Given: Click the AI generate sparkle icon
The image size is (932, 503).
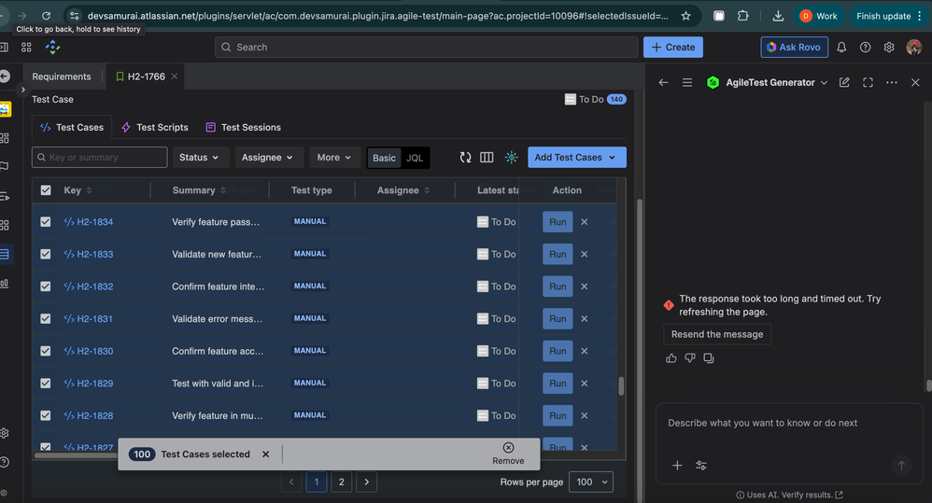Looking at the screenshot, I should coord(511,158).
